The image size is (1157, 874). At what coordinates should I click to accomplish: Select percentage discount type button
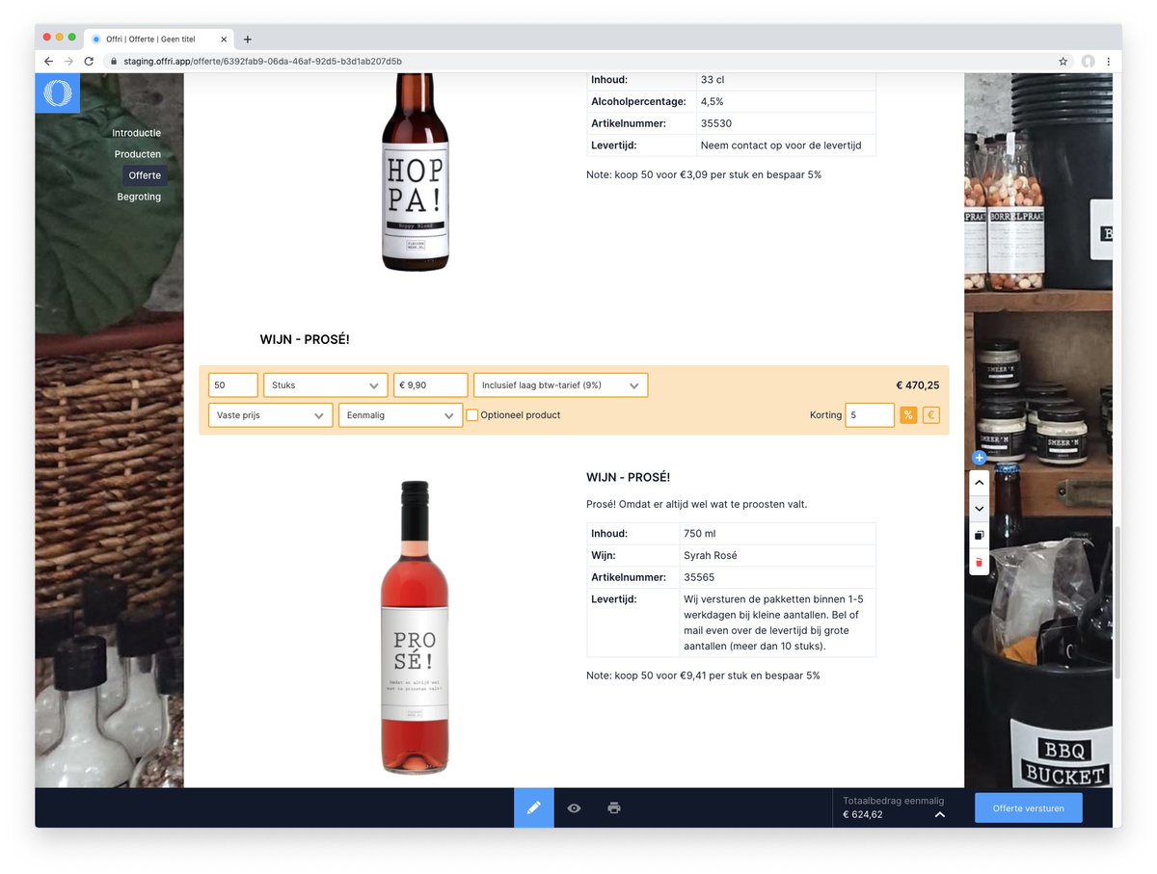click(907, 415)
